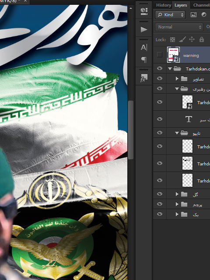Filter layers by pixel layer icon
The height and width of the screenshot is (280, 210).
(x=193, y=14)
